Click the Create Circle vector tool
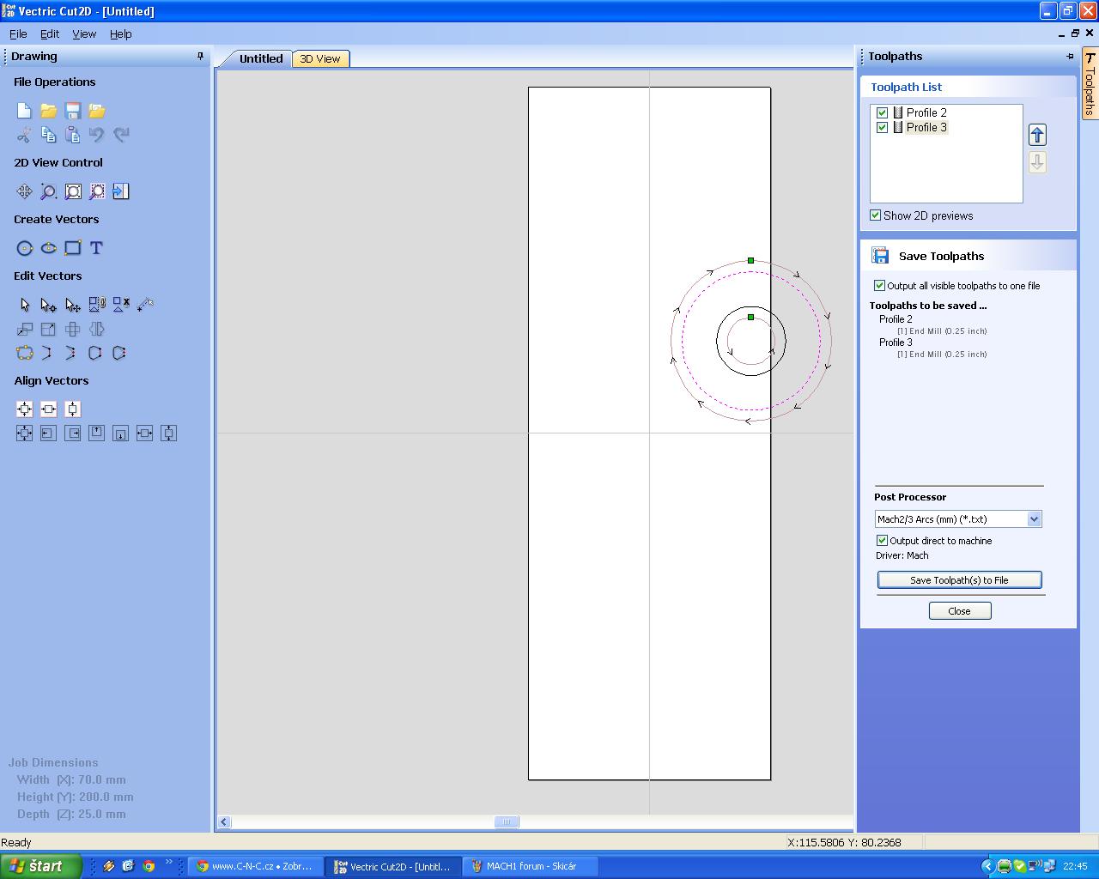This screenshot has width=1099, height=879. point(25,248)
